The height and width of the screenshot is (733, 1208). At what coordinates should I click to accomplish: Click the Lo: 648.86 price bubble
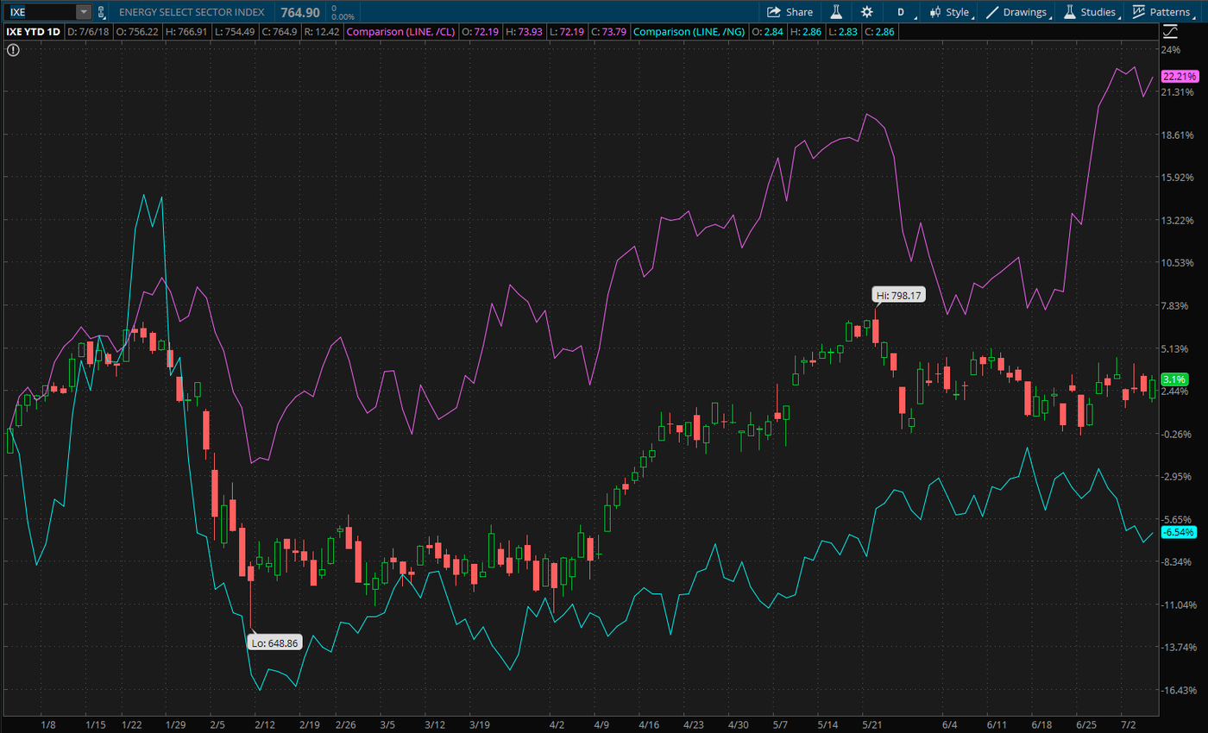[x=274, y=642]
